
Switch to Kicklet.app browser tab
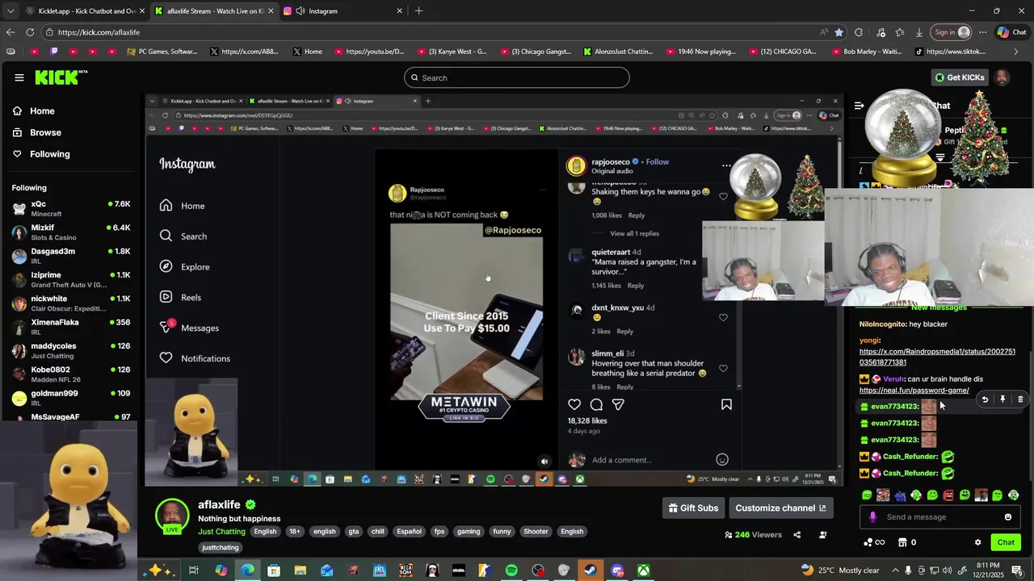85,11
